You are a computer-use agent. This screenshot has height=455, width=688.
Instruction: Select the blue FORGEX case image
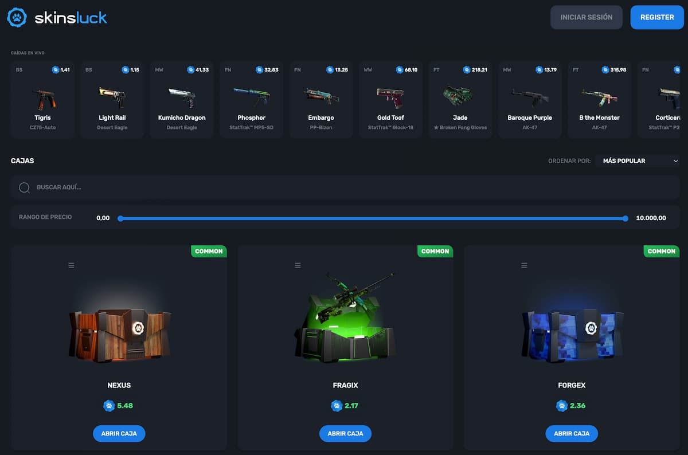[x=572, y=336]
